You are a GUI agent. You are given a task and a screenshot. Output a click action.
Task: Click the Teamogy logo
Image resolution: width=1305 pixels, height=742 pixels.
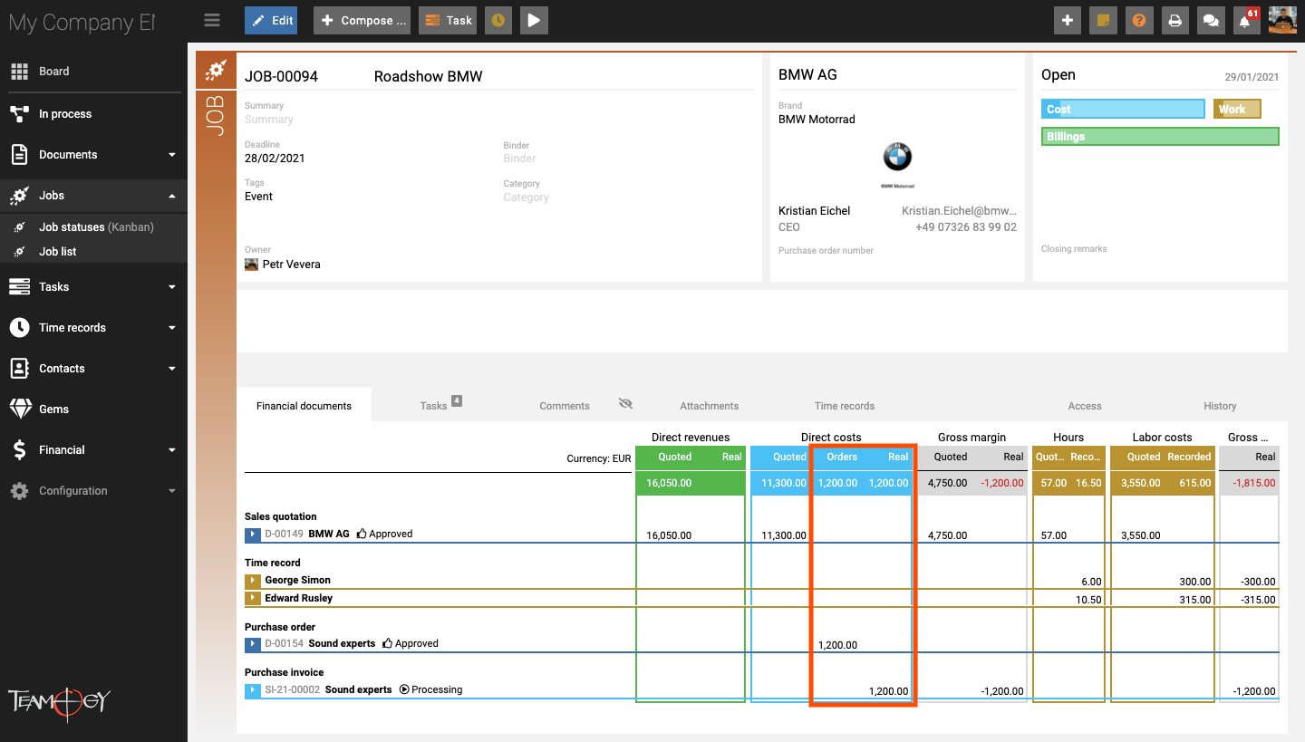point(60,702)
